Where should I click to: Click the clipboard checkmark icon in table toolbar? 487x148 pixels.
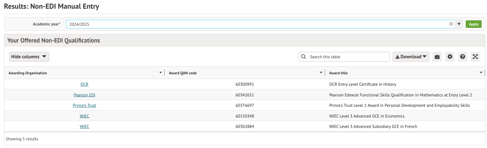coord(437,57)
